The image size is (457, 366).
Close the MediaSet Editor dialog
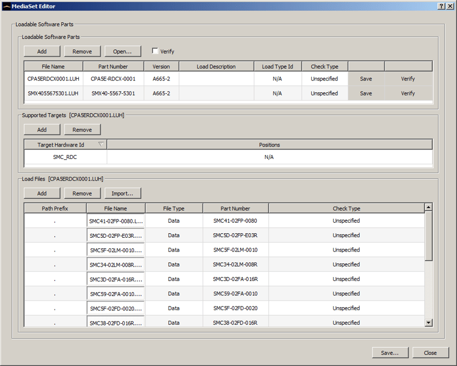(x=431, y=352)
